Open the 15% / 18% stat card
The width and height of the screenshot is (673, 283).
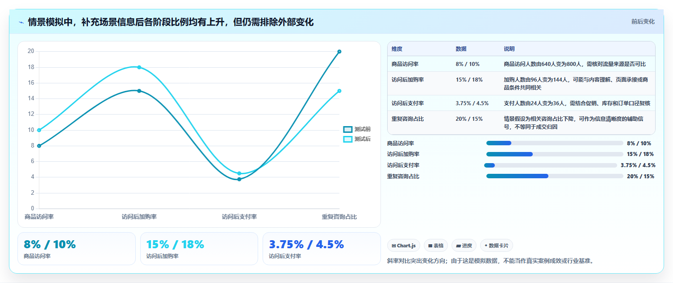point(199,249)
